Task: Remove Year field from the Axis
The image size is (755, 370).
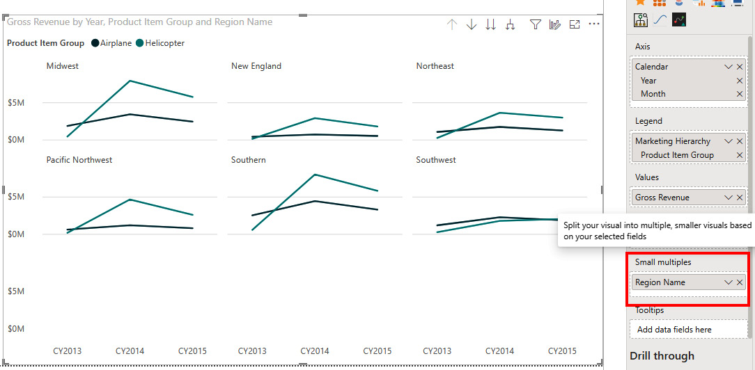Action: (740, 81)
